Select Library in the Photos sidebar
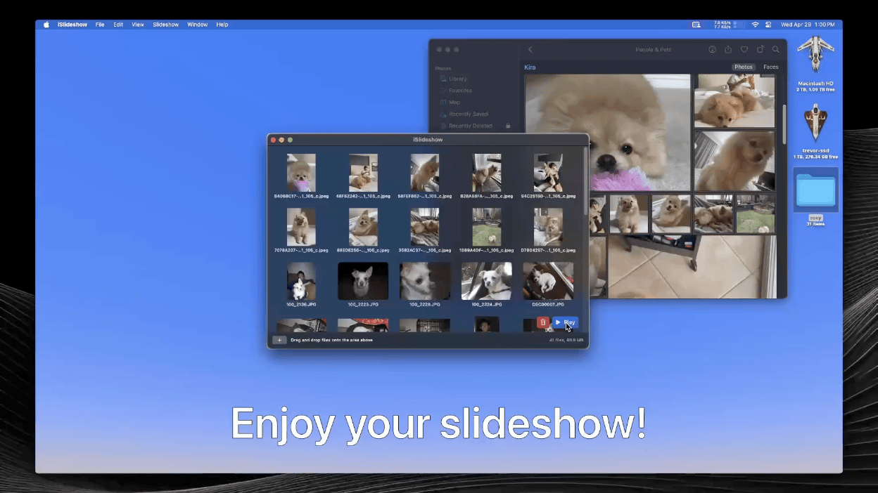878x493 pixels. [457, 79]
